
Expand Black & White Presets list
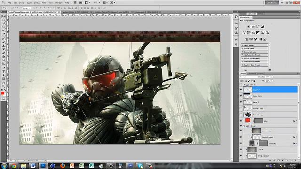point(243,58)
